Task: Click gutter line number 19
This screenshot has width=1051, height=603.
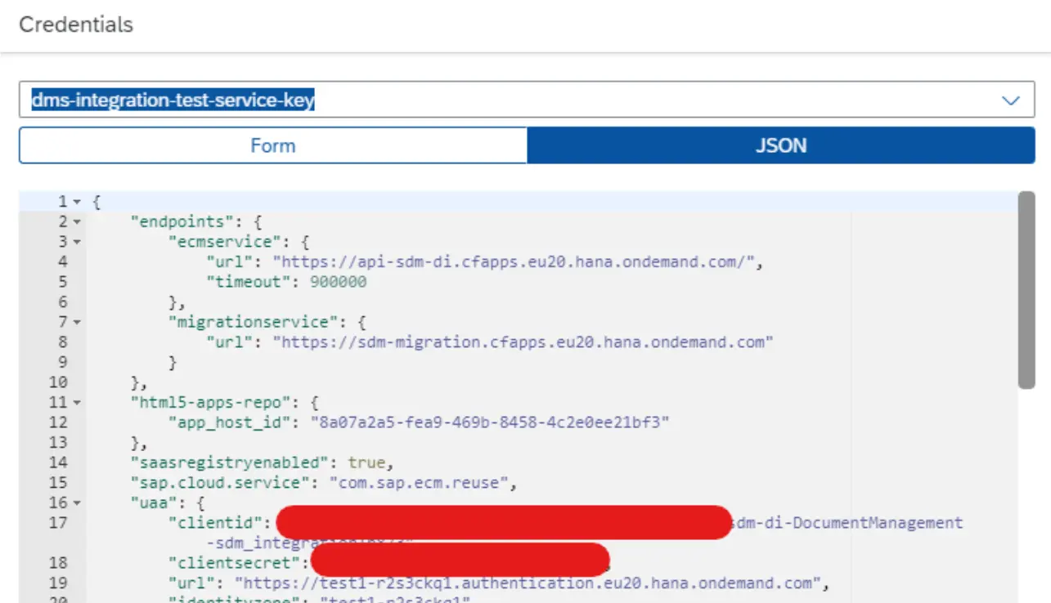Action: [x=58, y=583]
